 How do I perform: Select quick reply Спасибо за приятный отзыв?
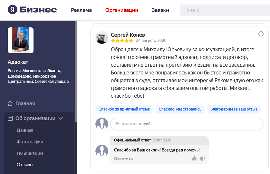coord(124,109)
